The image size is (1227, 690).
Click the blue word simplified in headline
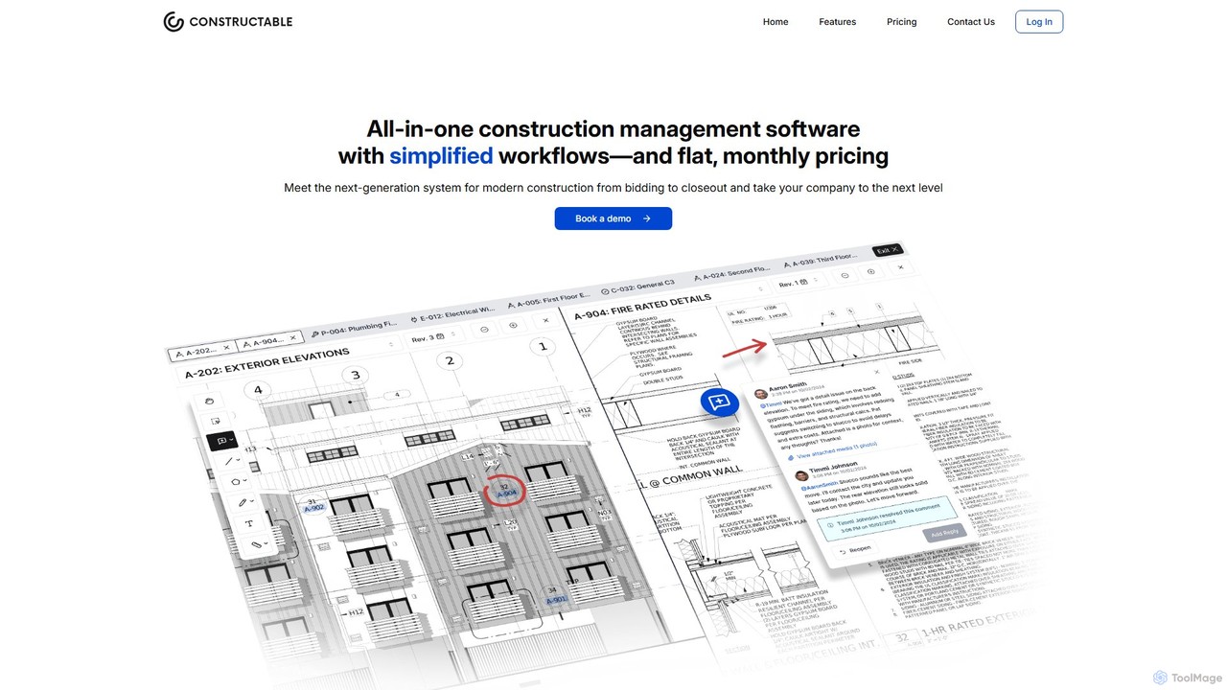pyautogui.click(x=441, y=155)
